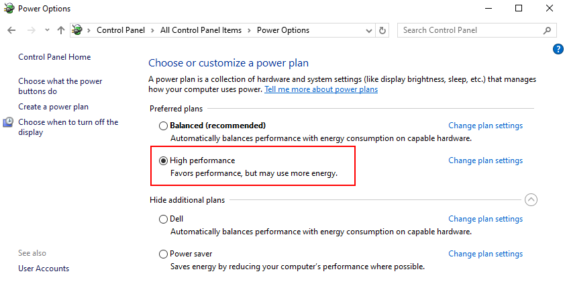
Task: Open the blue Help question mark icon
Action: 558,49
